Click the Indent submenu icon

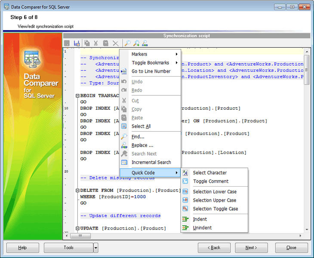(x=185, y=219)
